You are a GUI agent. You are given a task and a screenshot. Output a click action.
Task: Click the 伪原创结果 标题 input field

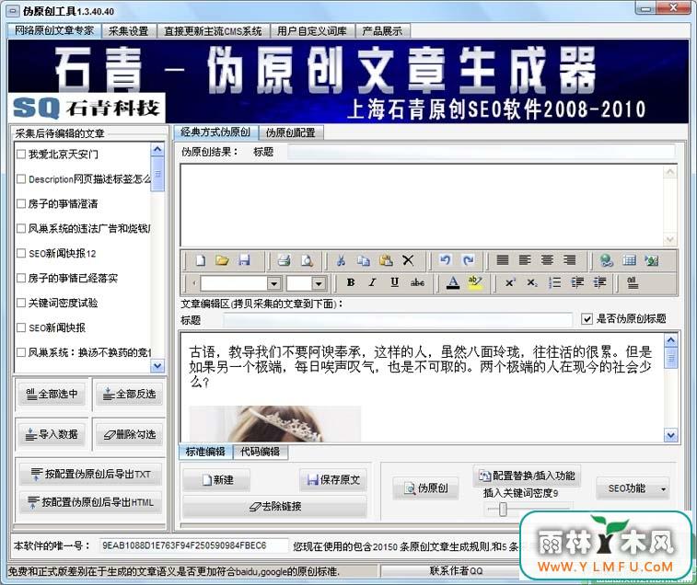click(x=481, y=152)
